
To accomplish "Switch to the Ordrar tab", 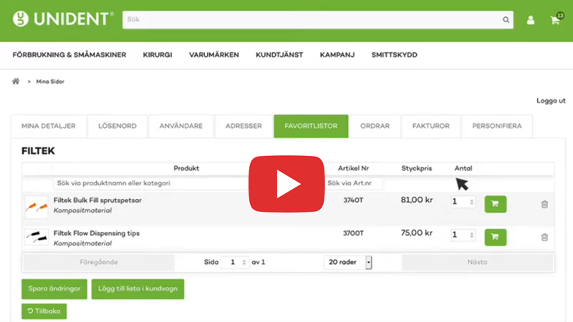I will click(375, 126).
